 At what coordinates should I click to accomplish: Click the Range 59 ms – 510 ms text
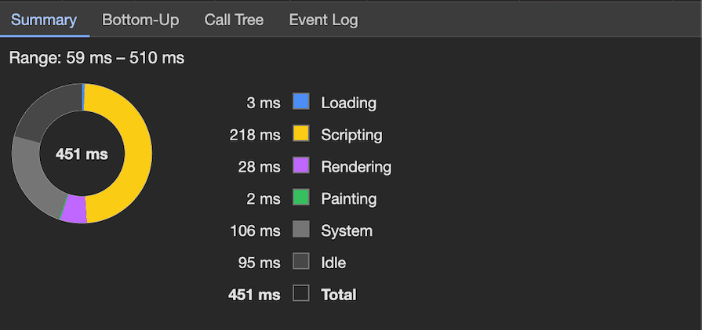pyautogui.click(x=96, y=58)
